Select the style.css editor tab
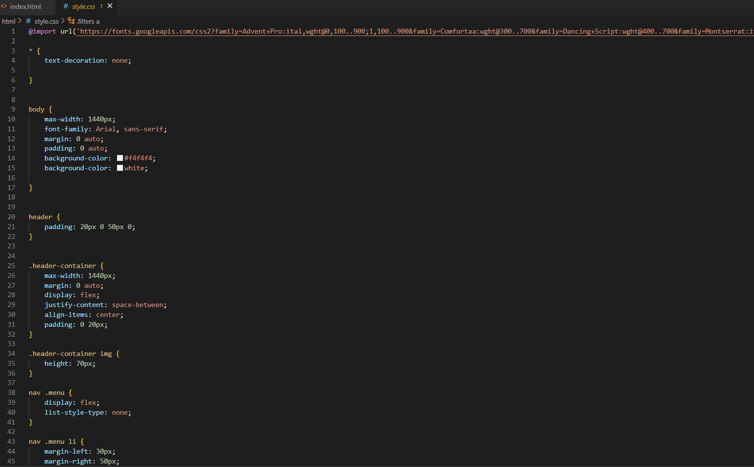 click(83, 6)
